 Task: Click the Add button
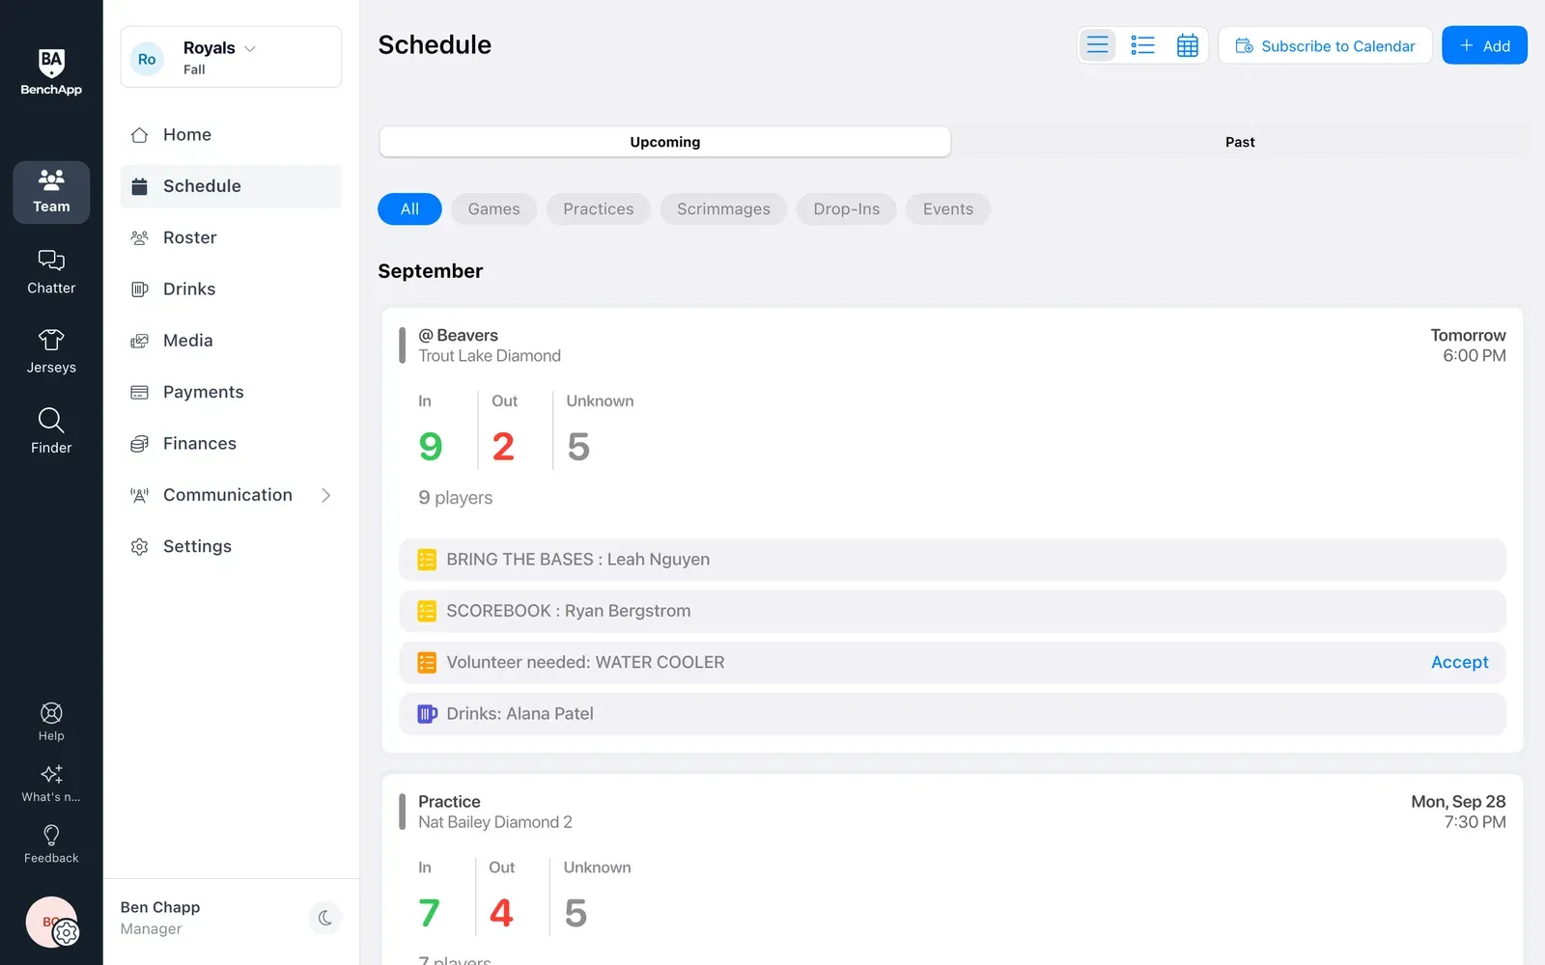tap(1484, 45)
